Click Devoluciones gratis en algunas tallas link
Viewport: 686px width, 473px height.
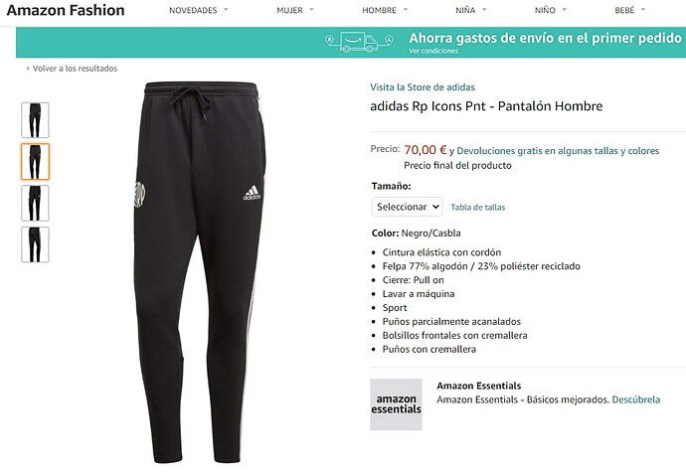[558, 151]
